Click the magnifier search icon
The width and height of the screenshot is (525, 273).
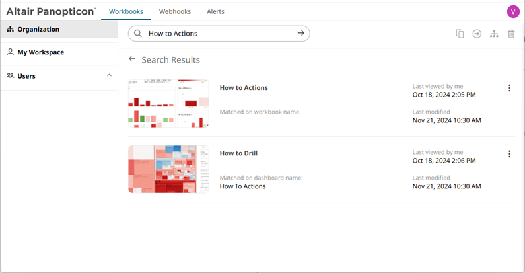[137, 34]
